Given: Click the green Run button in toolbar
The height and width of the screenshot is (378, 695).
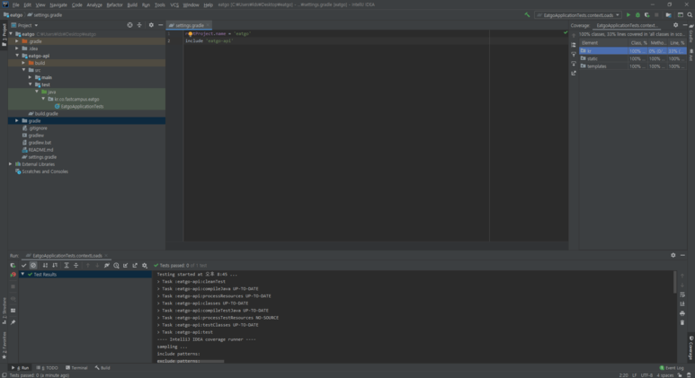Looking at the screenshot, I should click(x=628, y=15).
